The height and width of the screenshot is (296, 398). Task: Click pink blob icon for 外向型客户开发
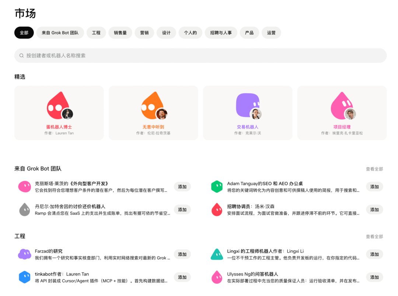click(25, 187)
